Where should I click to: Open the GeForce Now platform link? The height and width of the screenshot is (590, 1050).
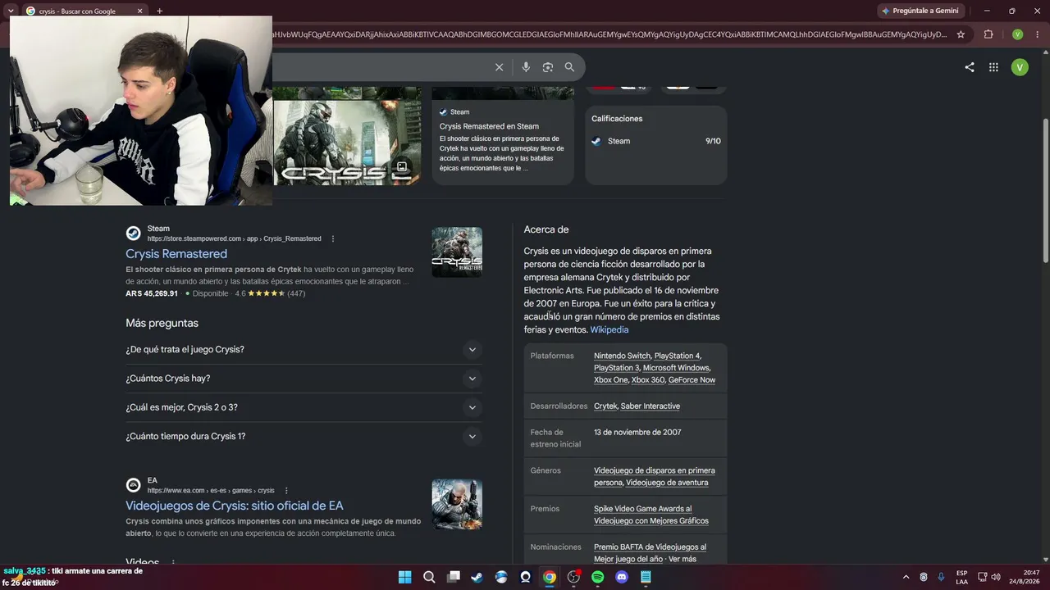point(692,380)
